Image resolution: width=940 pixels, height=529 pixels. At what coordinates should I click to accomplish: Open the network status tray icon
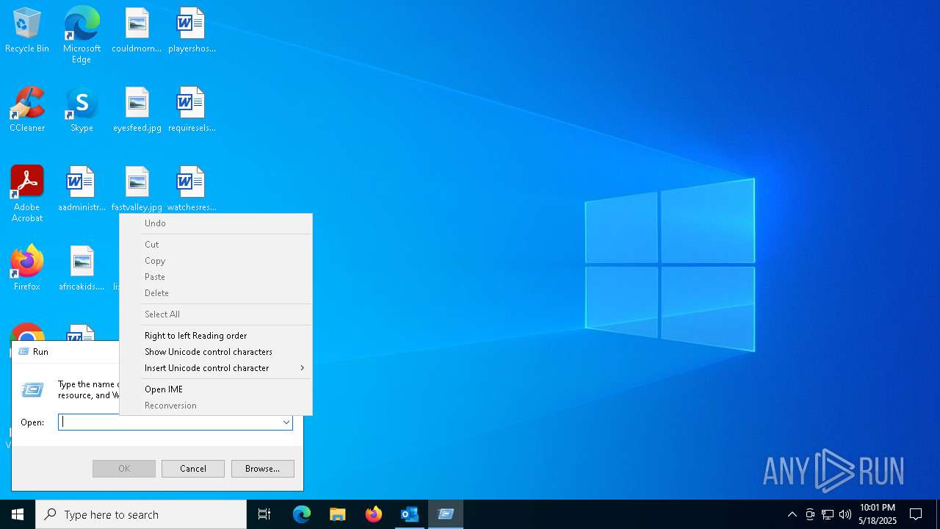pos(828,514)
